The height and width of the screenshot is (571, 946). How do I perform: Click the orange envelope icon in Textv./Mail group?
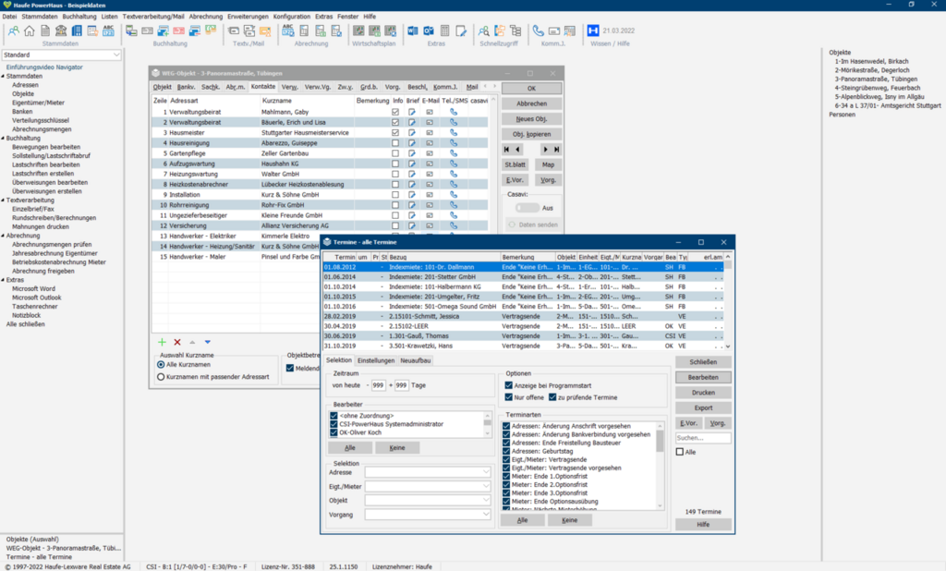(x=265, y=30)
